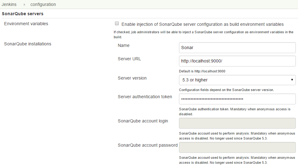Click the dropdown arrow of Server version
Image resolution: width=298 pixels, height=165 pixels.
click(x=292, y=80)
